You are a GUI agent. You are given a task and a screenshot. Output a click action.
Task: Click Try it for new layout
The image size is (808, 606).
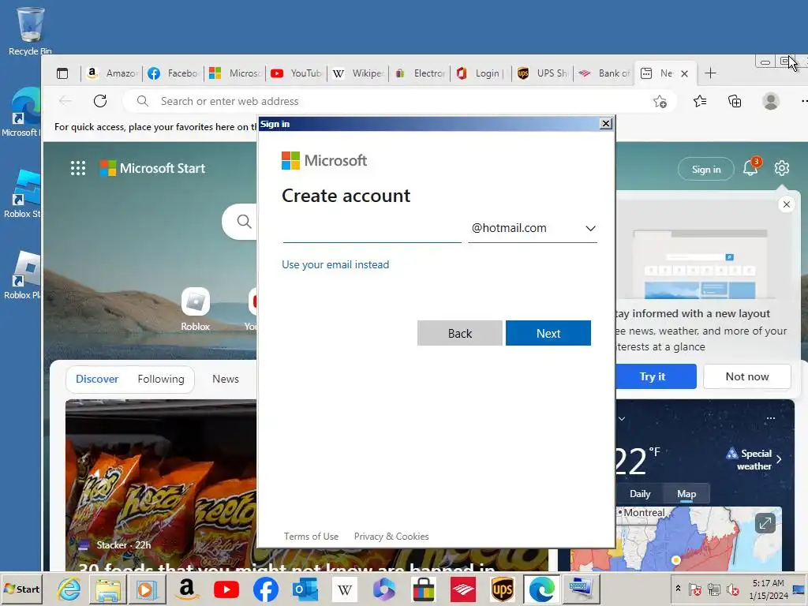pyautogui.click(x=656, y=376)
